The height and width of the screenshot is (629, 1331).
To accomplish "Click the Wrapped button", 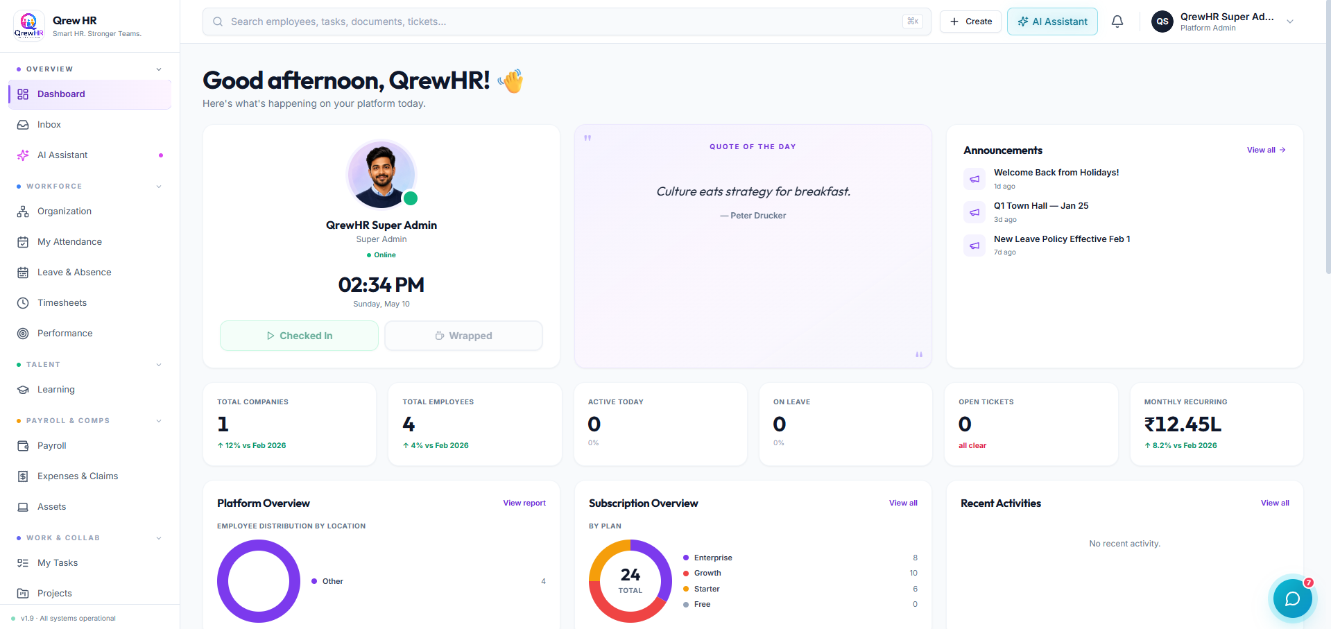I will tap(463, 336).
